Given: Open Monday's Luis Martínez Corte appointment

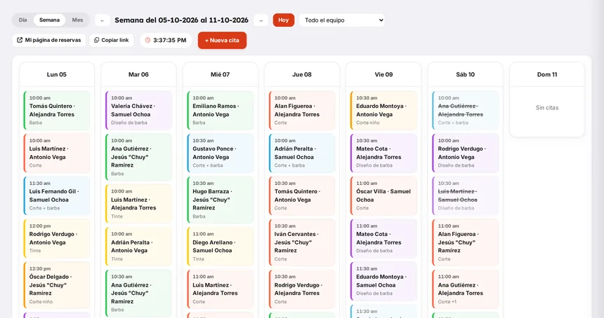Looking at the screenshot, I should (x=57, y=153).
